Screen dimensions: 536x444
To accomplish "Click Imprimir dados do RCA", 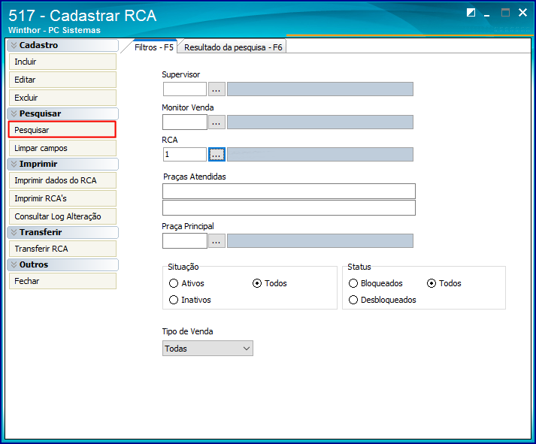I will click(62, 180).
